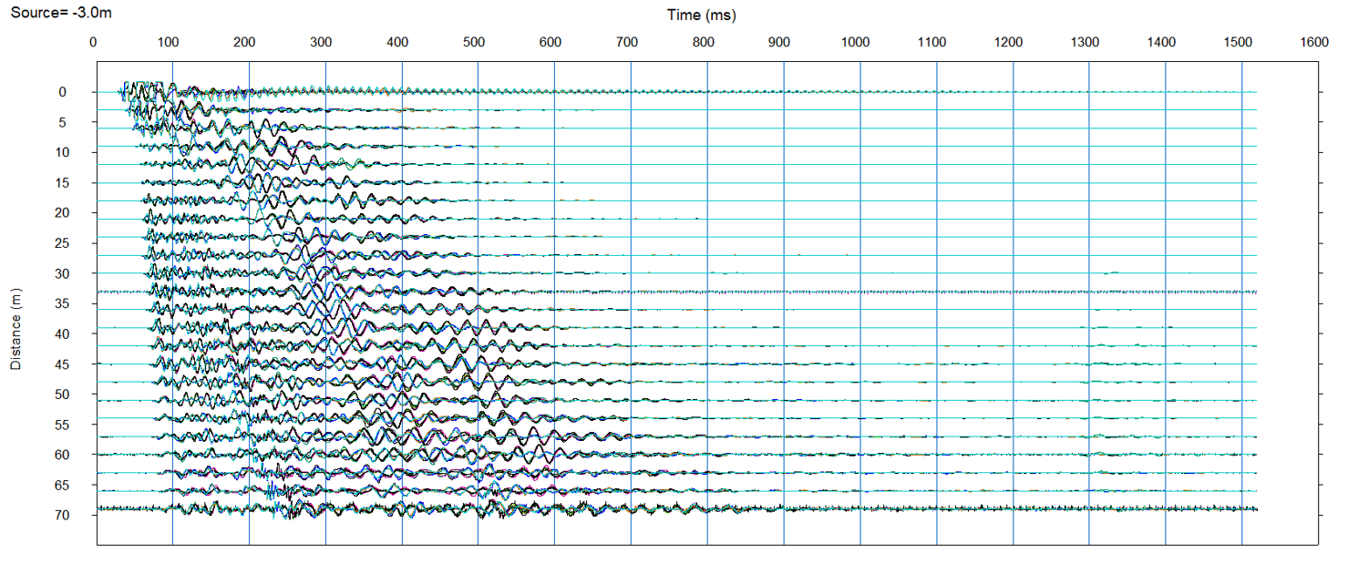The height and width of the screenshot is (564, 1348).
Task: Click the noisy flat trace near distance 33
Action: [638, 291]
